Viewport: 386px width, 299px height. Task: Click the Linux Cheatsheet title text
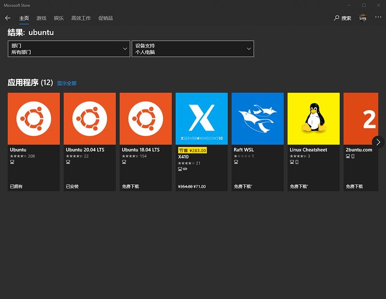click(x=308, y=150)
